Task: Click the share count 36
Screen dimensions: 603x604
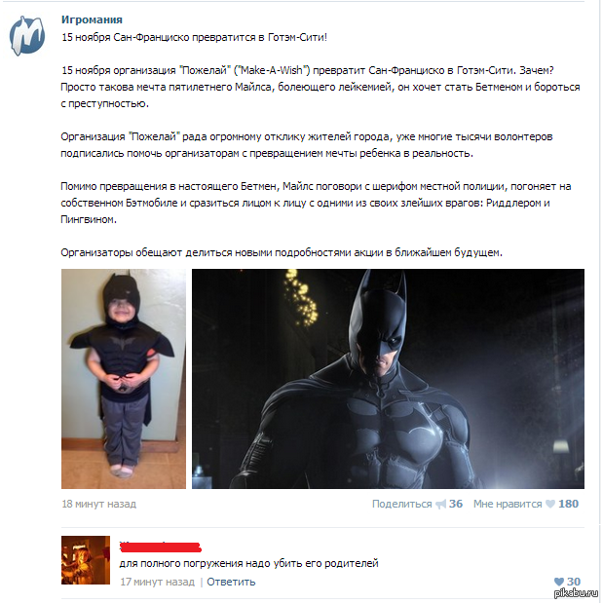Action: click(x=456, y=504)
